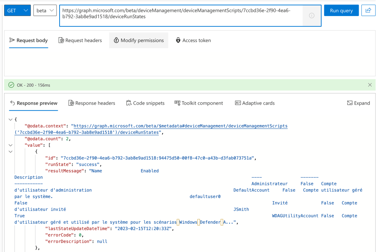Collapse the "value" array chevron
Image resolution: width=381 pixels, height=252 pixels.
click(10, 145)
